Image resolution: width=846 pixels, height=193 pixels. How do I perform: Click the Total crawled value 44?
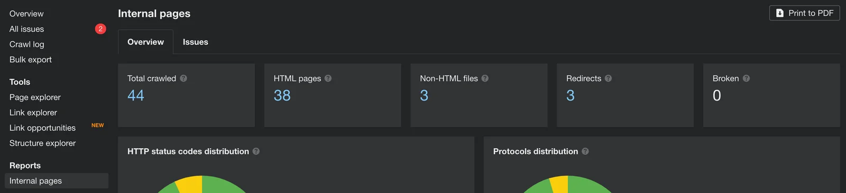pos(136,95)
